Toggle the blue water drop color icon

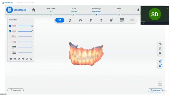160,66
